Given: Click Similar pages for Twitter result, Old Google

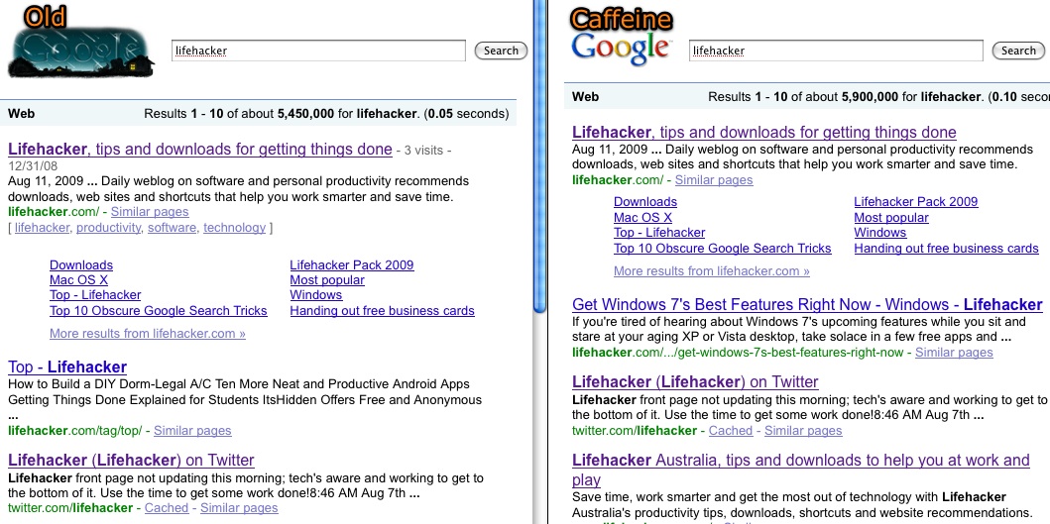Looking at the screenshot, I should coord(239,508).
